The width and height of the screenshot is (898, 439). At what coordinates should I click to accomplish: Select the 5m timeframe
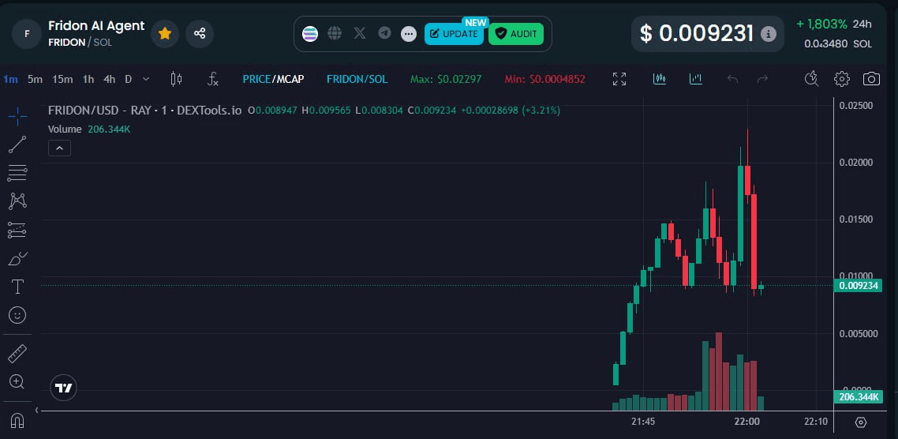pyautogui.click(x=35, y=80)
